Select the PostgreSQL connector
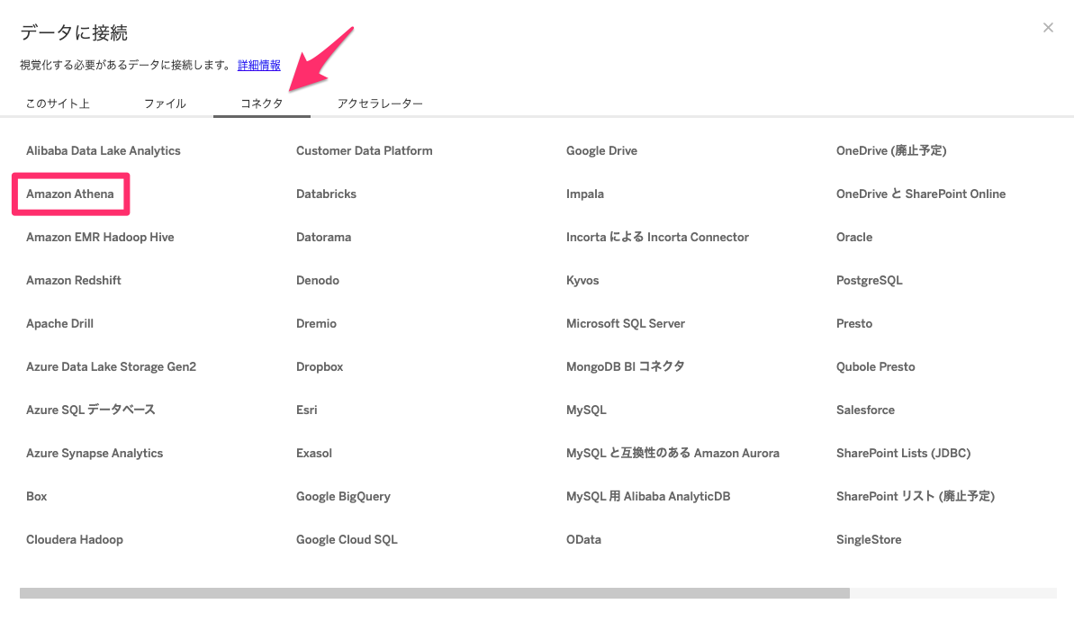The width and height of the screenshot is (1074, 622). pyautogui.click(x=869, y=281)
